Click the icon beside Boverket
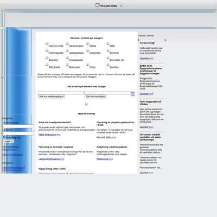Viewport: 217px width, 217px height. 108,51
